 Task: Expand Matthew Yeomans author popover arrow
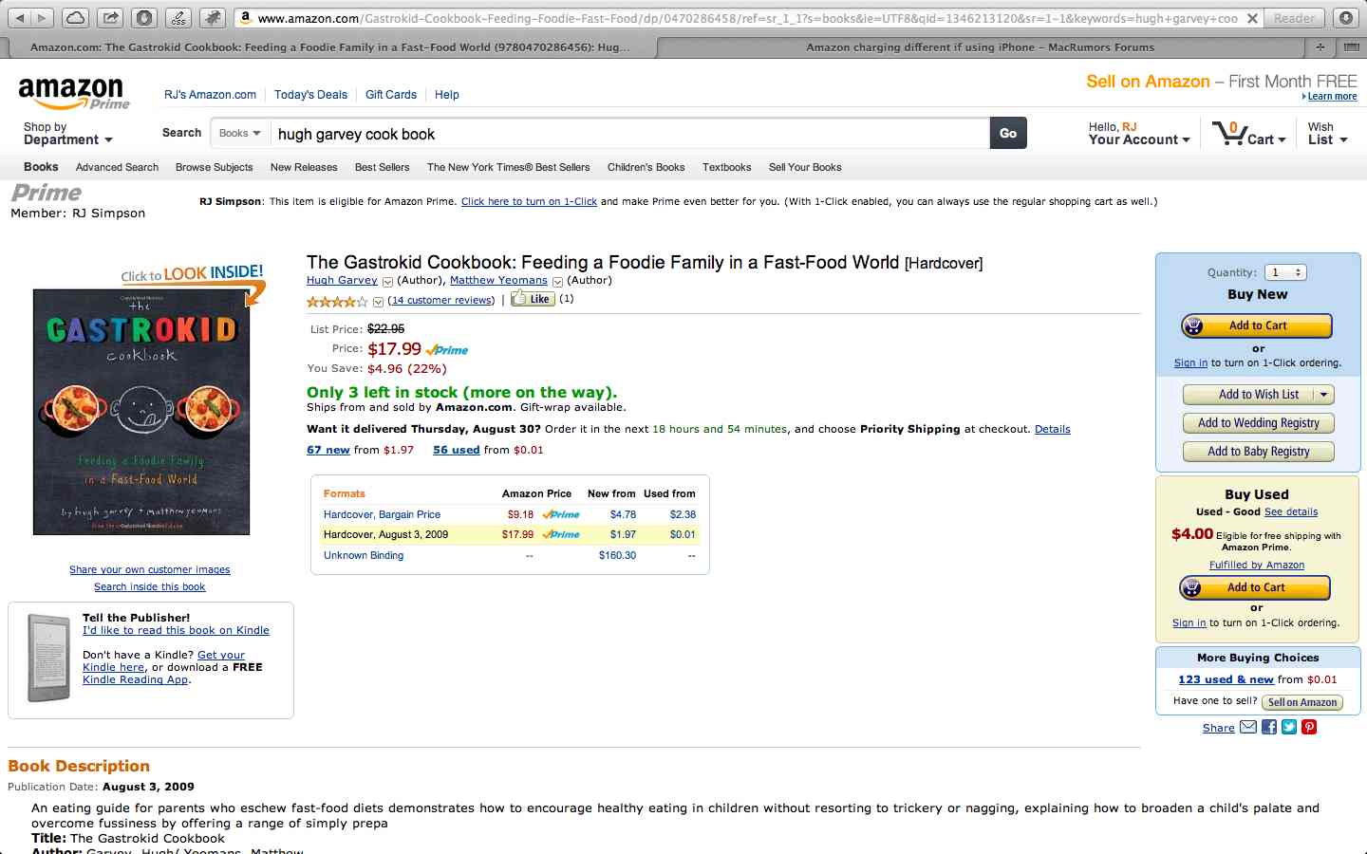point(557,282)
